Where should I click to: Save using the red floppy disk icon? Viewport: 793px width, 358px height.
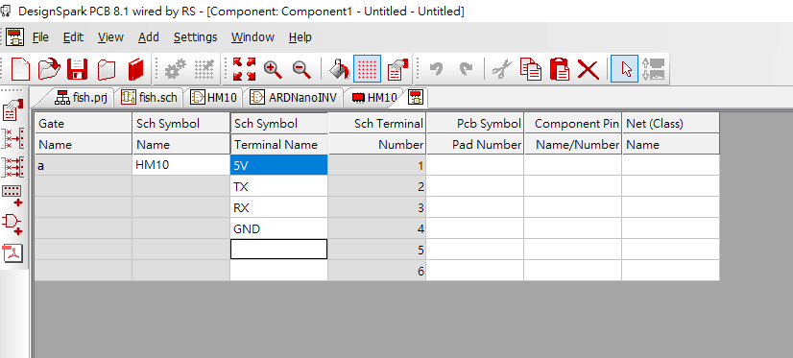[77, 69]
